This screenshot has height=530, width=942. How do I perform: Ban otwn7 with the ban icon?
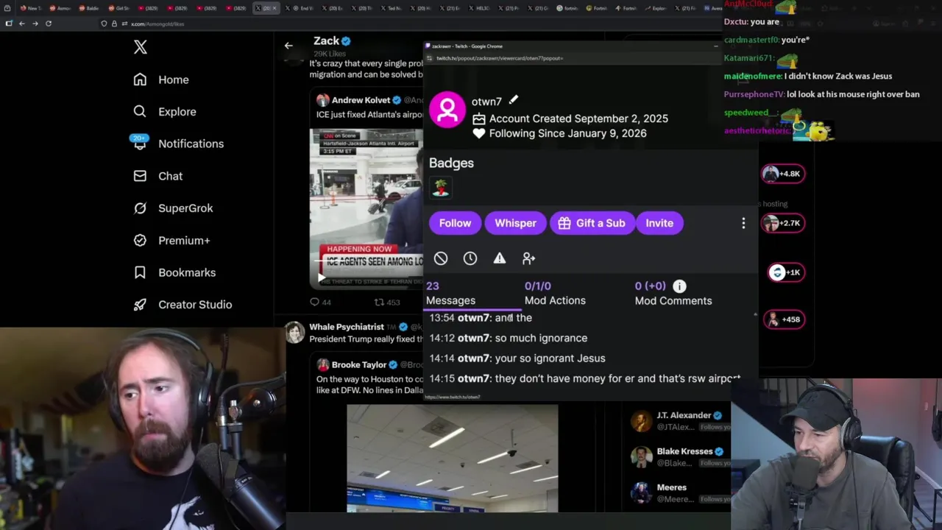pos(441,258)
